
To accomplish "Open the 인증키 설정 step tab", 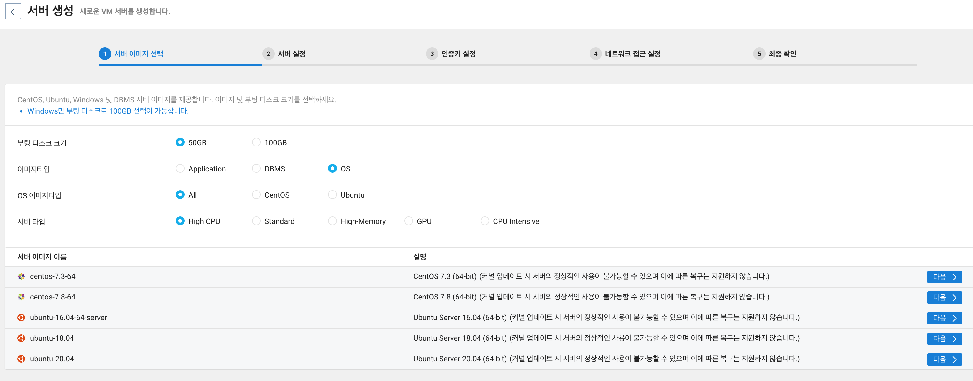I will pos(458,54).
